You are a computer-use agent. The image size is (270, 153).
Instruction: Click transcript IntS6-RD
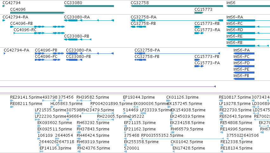point(235,30)
